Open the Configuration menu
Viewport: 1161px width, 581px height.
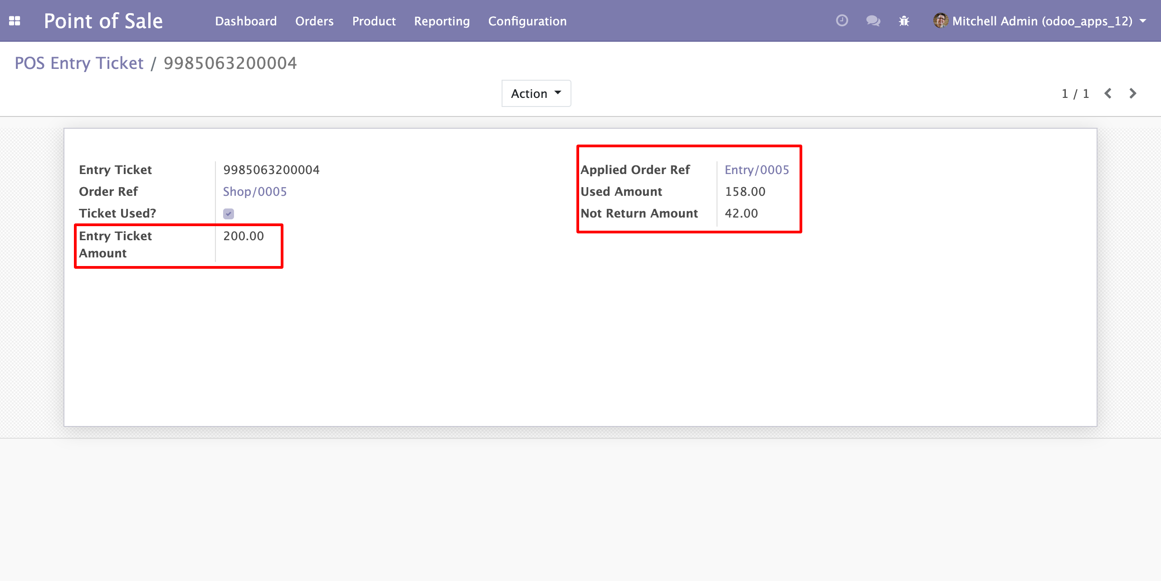pyautogui.click(x=527, y=21)
